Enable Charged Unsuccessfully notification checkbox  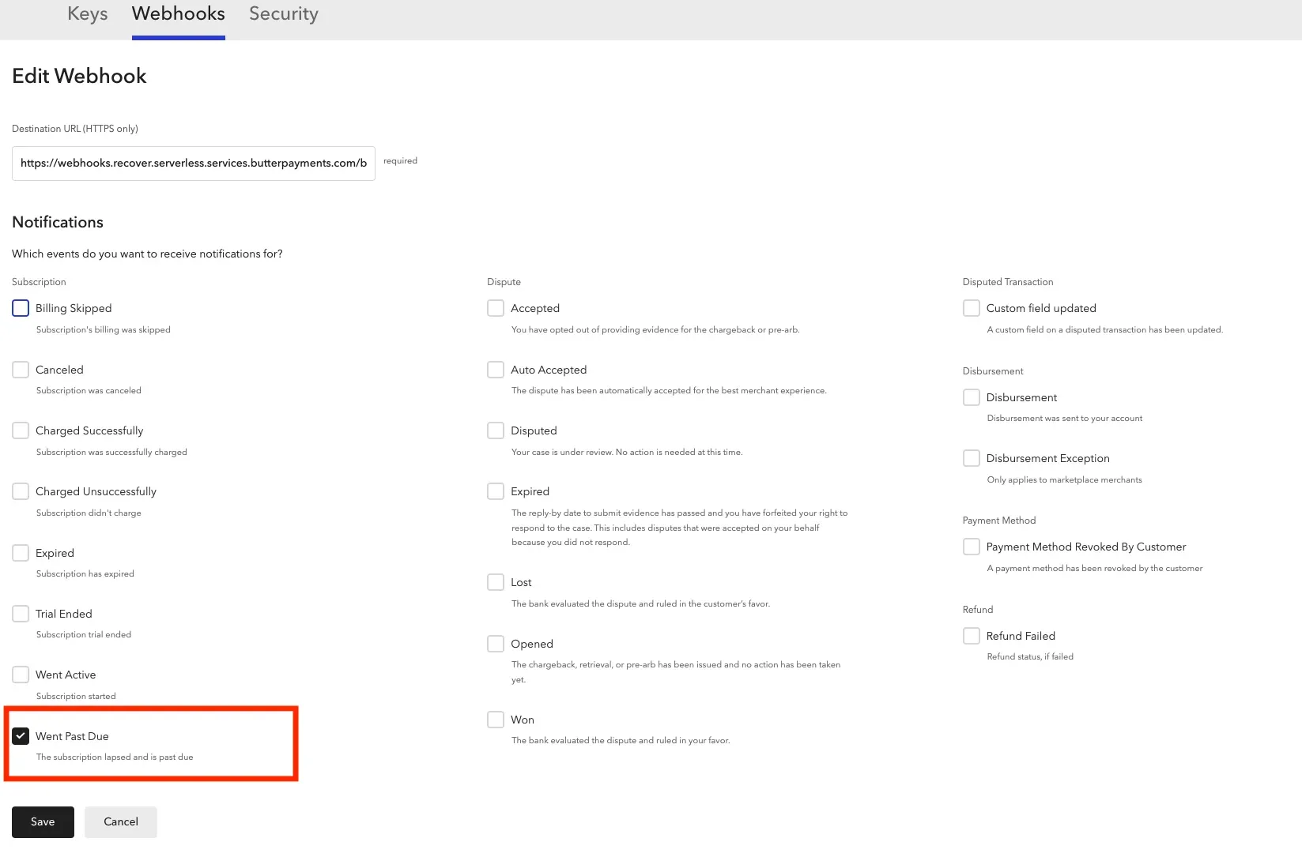[21, 491]
